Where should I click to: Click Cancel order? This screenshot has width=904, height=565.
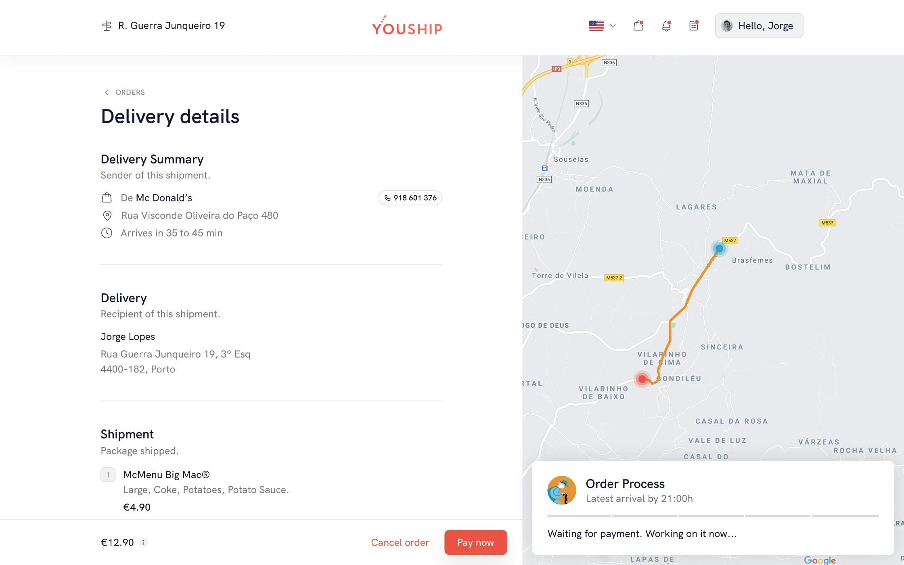point(400,542)
